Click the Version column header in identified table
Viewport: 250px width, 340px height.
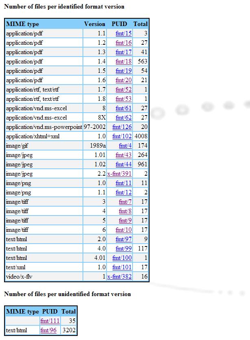coord(95,24)
